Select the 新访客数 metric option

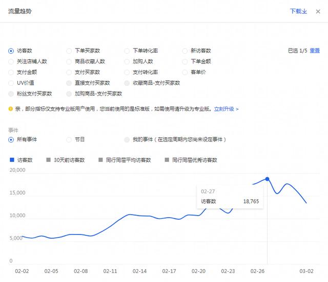pos(184,51)
